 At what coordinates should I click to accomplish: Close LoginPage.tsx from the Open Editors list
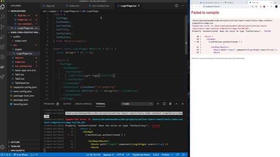[x=12, y=28]
